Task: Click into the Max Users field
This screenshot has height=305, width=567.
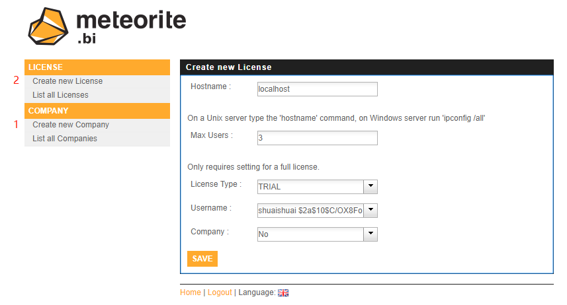Action: click(x=317, y=138)
